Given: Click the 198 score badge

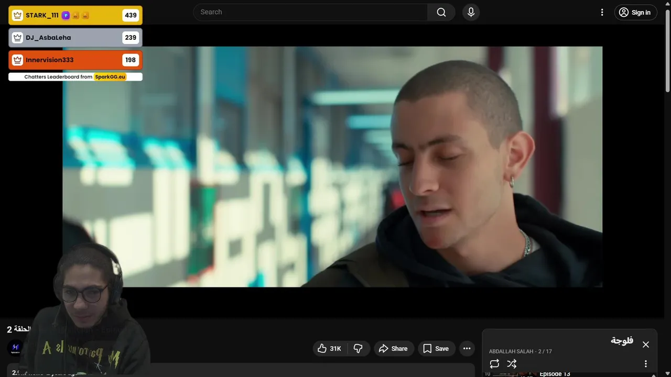Looking at the screenshot, I should tap(131, 60).
